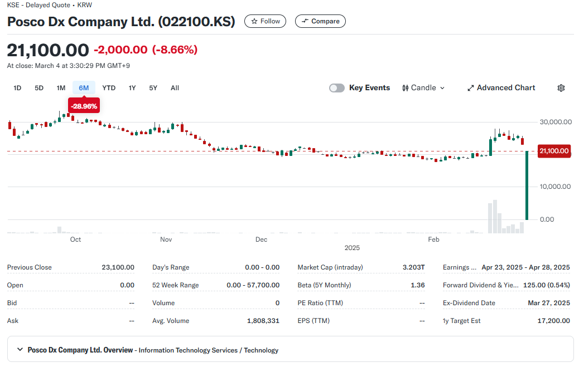Click the Feb label on the chart axis

pyautogui.click(x=433, y=239)
